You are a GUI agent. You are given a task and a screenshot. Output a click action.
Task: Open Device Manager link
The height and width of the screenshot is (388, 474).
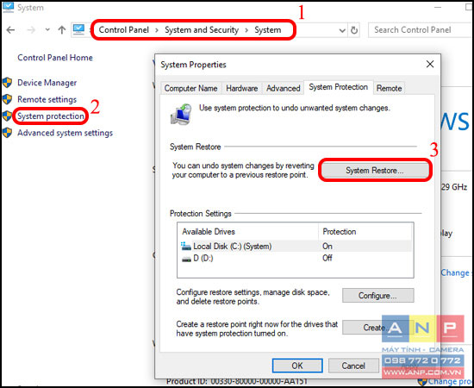(x=47, y=83)
